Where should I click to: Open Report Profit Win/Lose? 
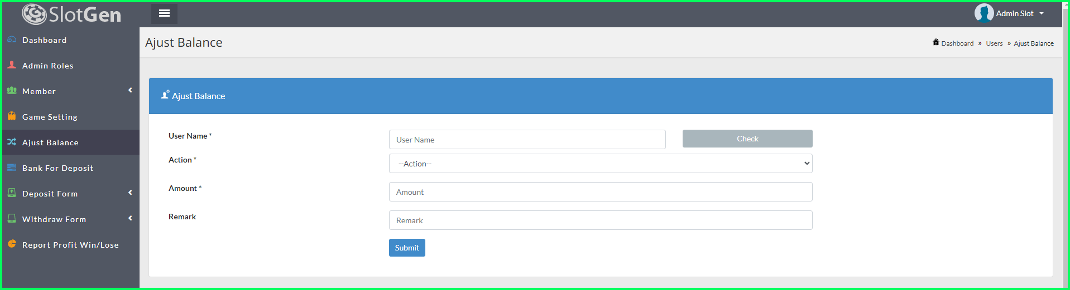71,245
